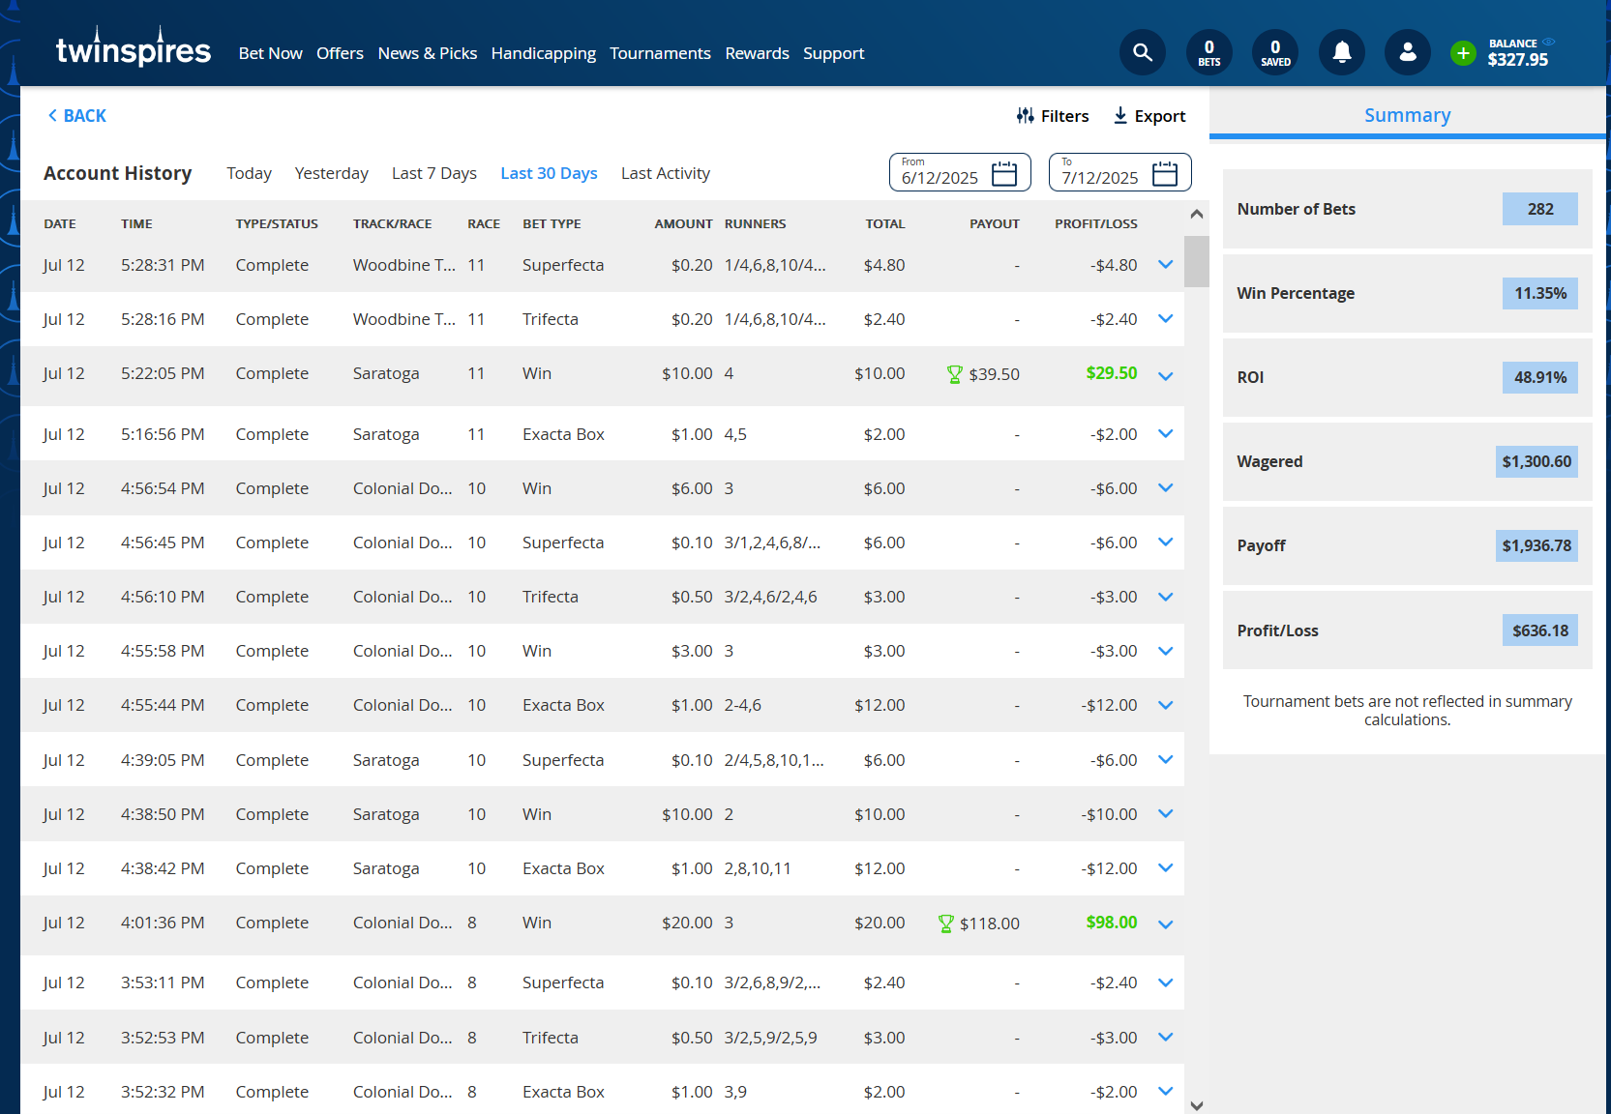Open the Bets slip counter
1611x1114 pixels.
[x=1209, y=52]
